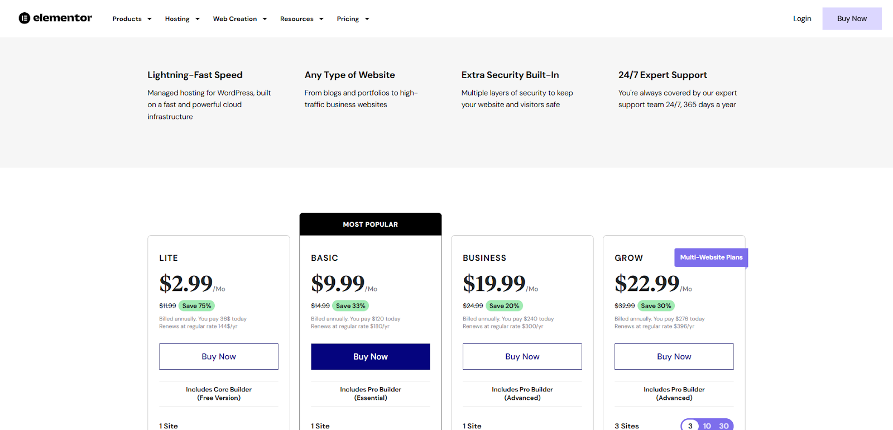Click the $19.99 Business price

point(494,284)
